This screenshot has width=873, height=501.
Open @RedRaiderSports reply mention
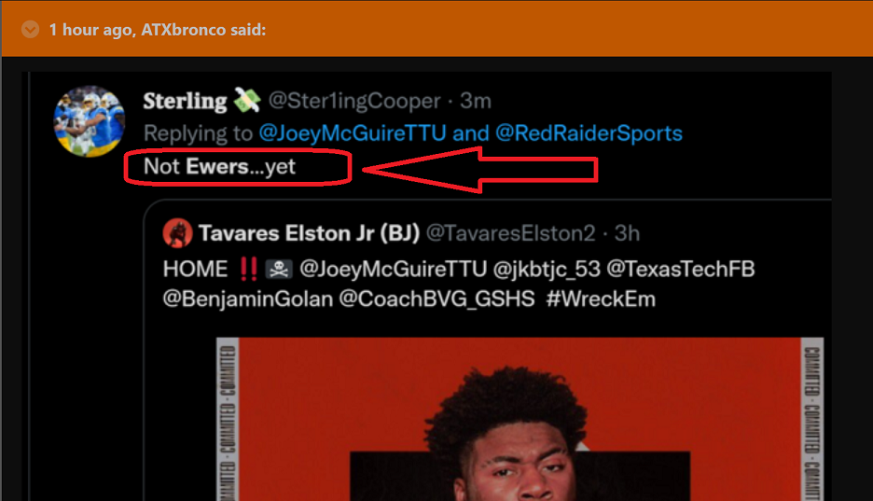pyautogui.click(x=589, y=133)
